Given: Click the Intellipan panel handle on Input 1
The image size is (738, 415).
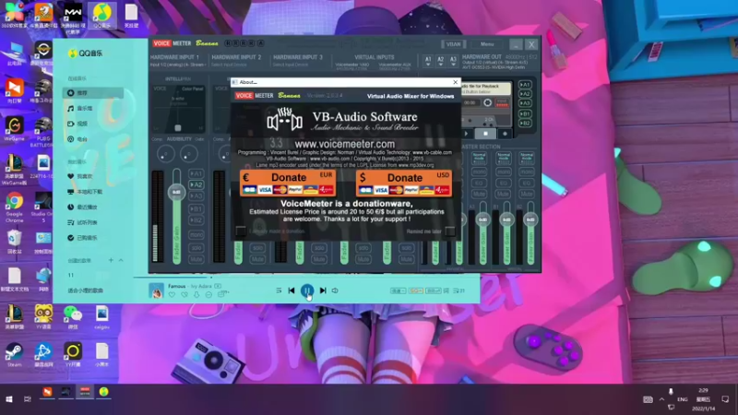Looking at the screenshot, I should [178, 128].
